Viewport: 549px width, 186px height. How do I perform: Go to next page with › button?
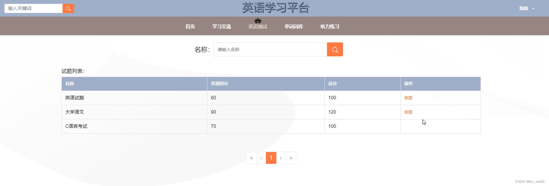click(281, 158)
